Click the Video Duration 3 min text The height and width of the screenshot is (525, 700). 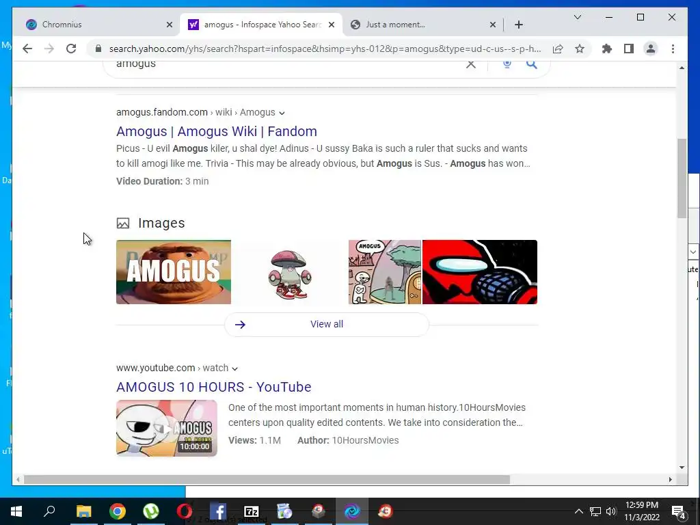click(163, 181)
